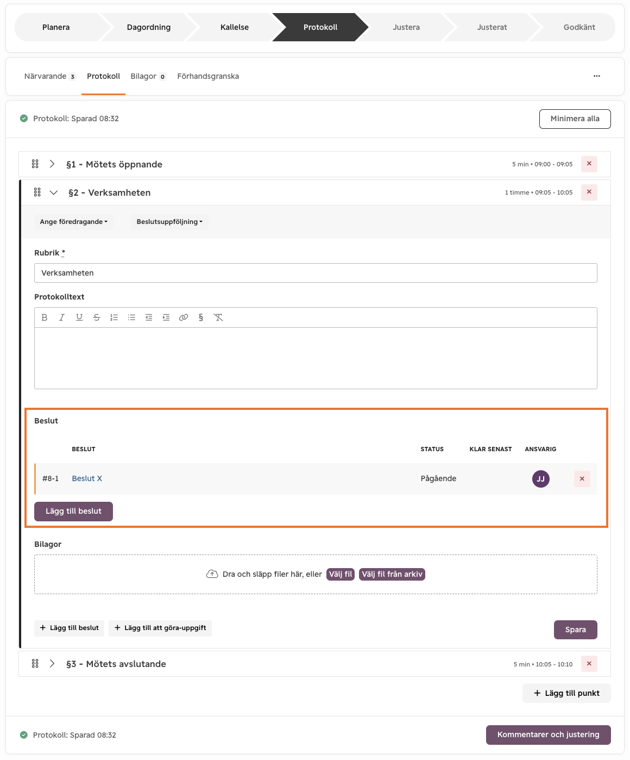Insert bulleted list in Protokolltext editor

click(131, 317)
